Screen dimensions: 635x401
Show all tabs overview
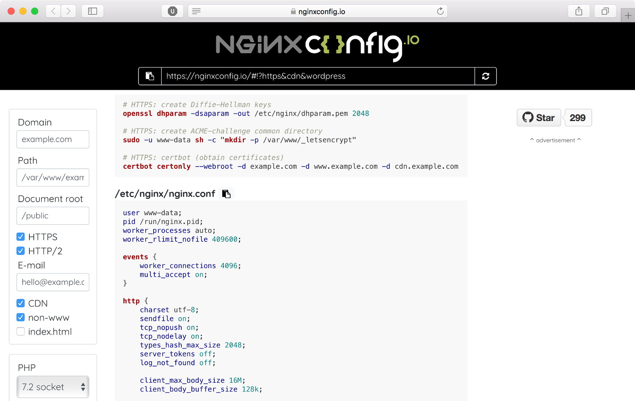[605, 11]
